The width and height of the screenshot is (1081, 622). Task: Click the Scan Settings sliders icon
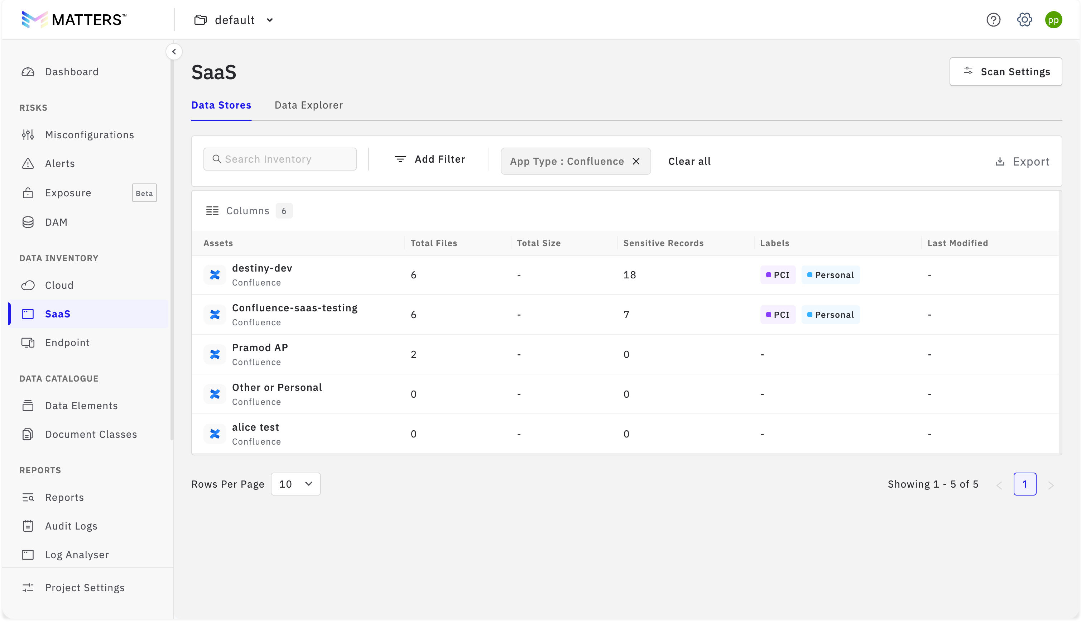(x=968, y=71)
